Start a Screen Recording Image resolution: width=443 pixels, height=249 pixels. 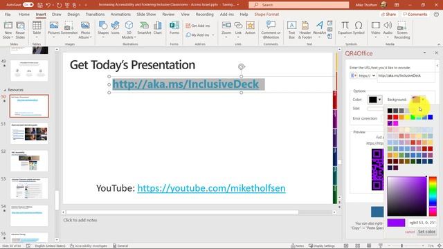point(401,30)
